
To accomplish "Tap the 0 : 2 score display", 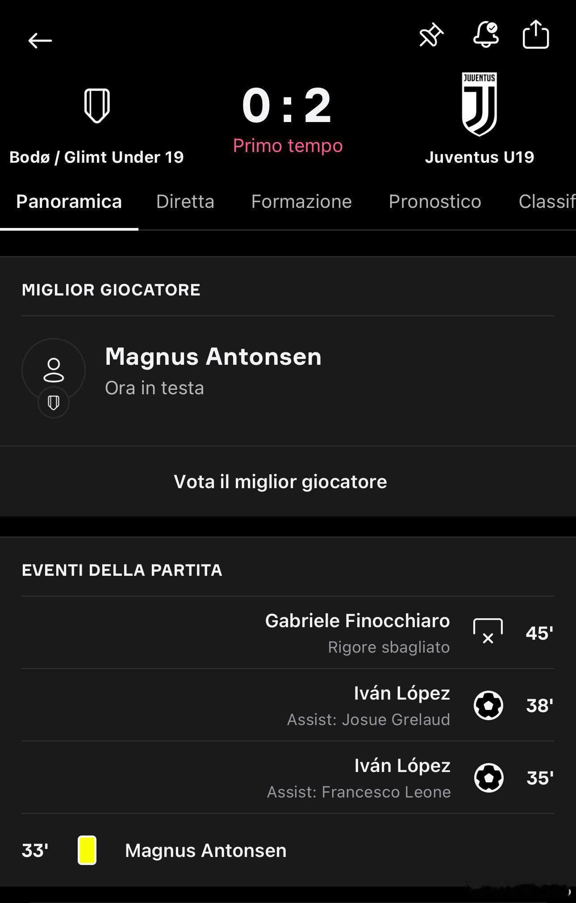I will tap(287, 106).
